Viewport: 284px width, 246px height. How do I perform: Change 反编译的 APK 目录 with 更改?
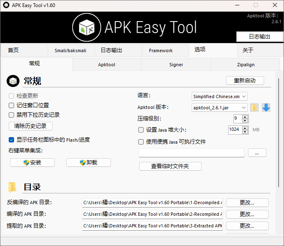click(247, 203)
